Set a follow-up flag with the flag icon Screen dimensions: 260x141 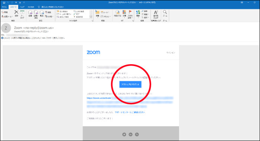pos(130,14)
